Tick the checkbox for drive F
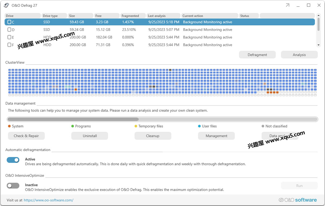The image size is (325, 206). pos(9,45)
